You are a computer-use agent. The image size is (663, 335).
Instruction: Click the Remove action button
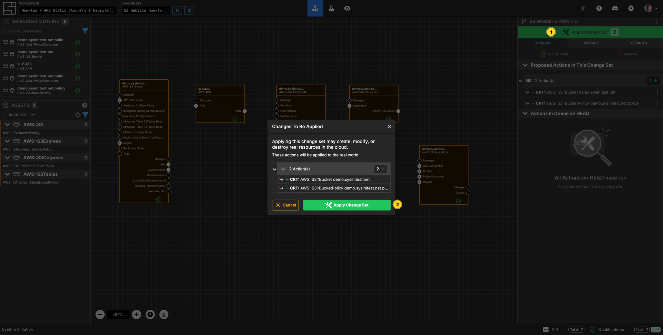[627, 54]
